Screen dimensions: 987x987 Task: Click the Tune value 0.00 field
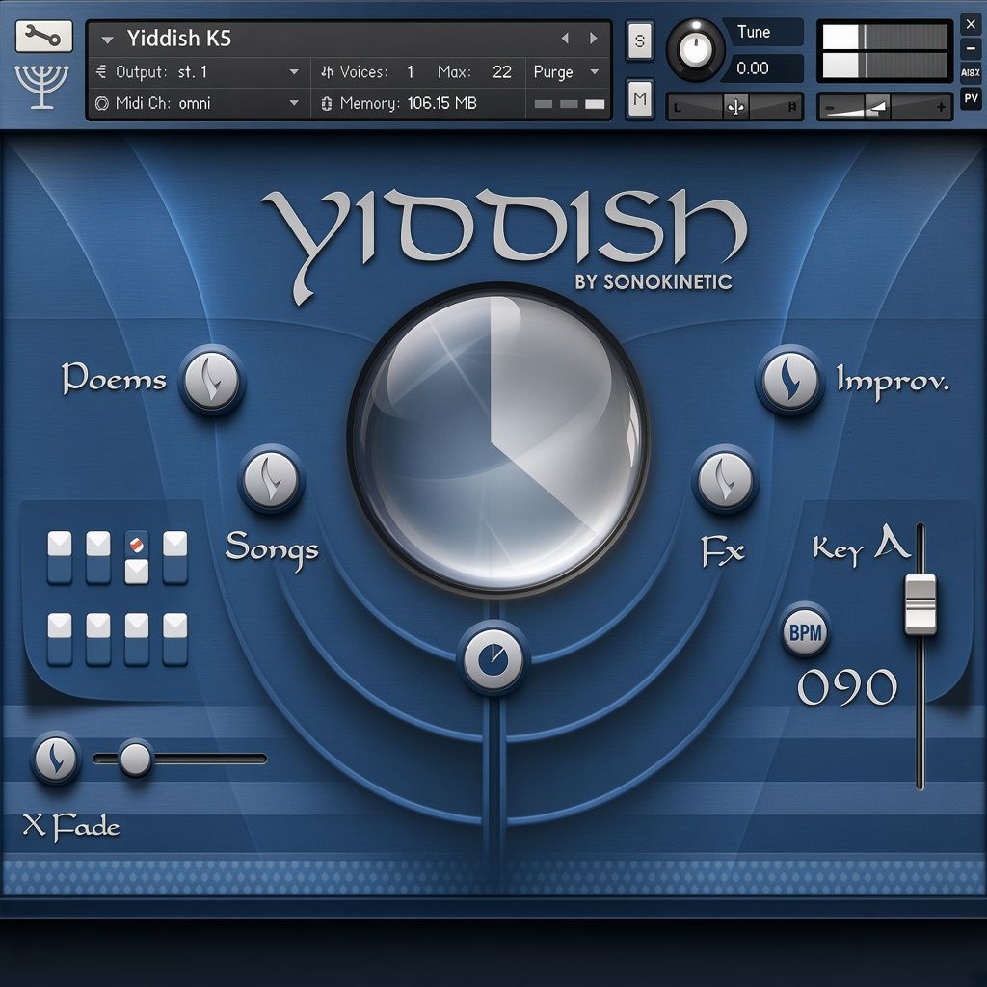point(764,68)
